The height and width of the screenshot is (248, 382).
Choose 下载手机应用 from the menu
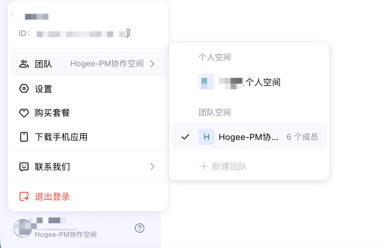[88, 137]
